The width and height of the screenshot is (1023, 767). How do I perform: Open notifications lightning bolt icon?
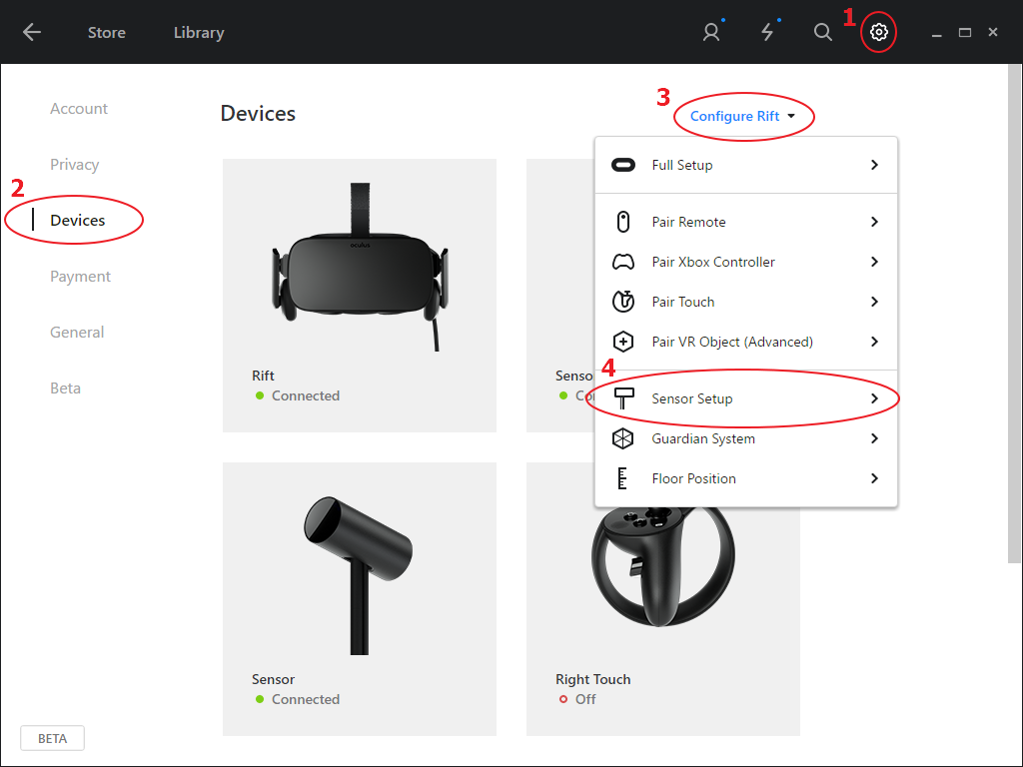[768, 32]
